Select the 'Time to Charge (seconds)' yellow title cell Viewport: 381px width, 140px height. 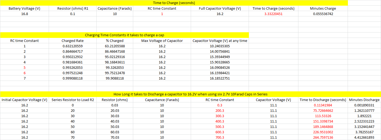(x=174, y=3)
